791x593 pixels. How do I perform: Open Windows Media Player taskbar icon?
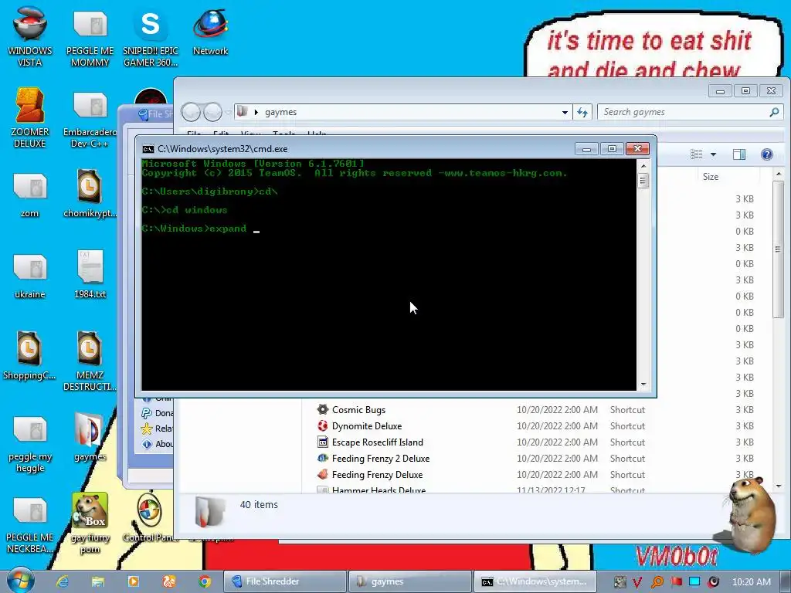click(x=134, y=581)
